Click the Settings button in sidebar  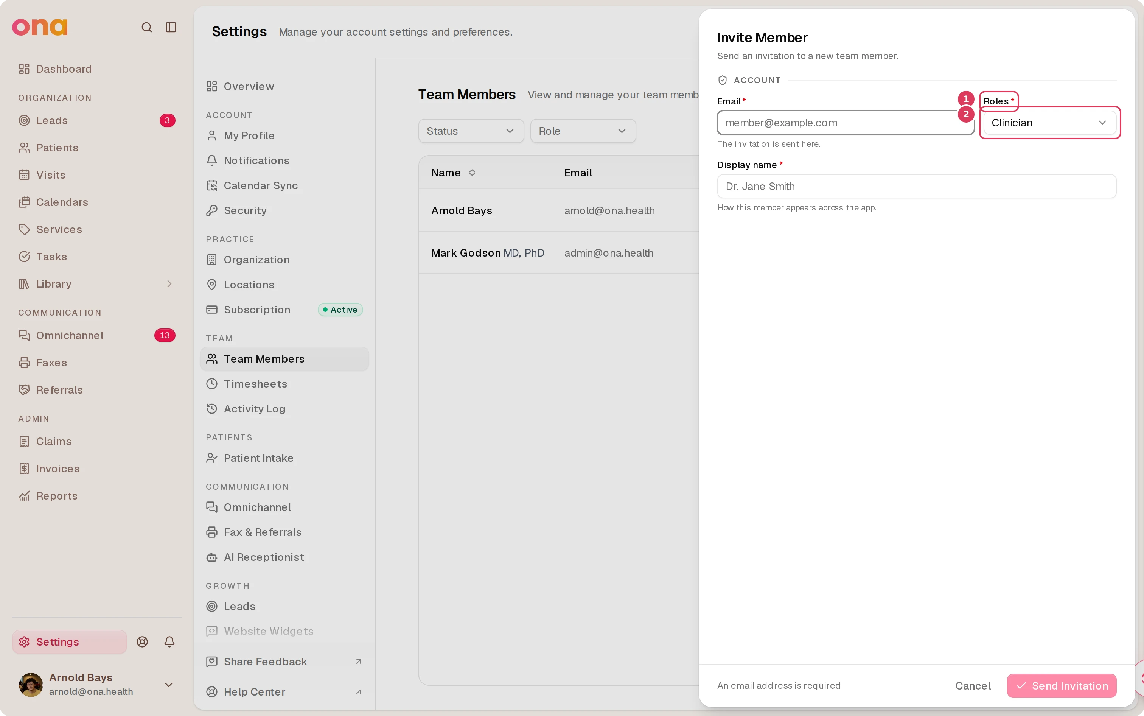point(70,642)
